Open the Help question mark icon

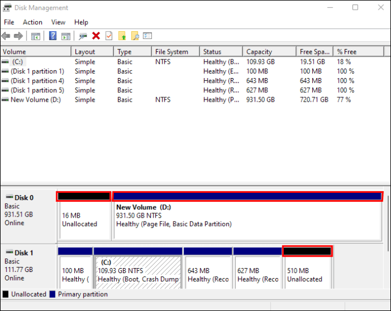[53, 36]
